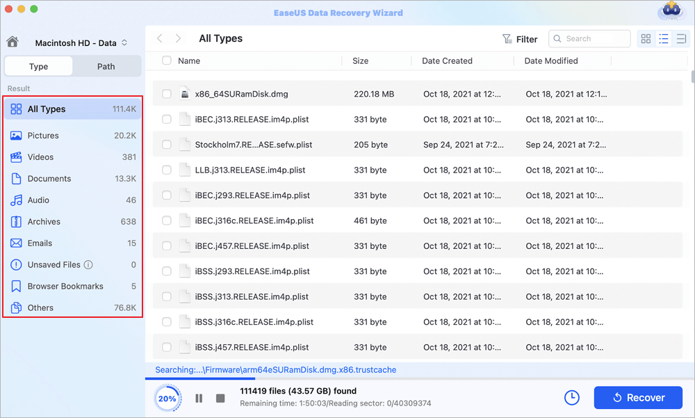Pause the scan in progress
The width and height of the screenshot is (695, 418).
(x=199, y=399)
